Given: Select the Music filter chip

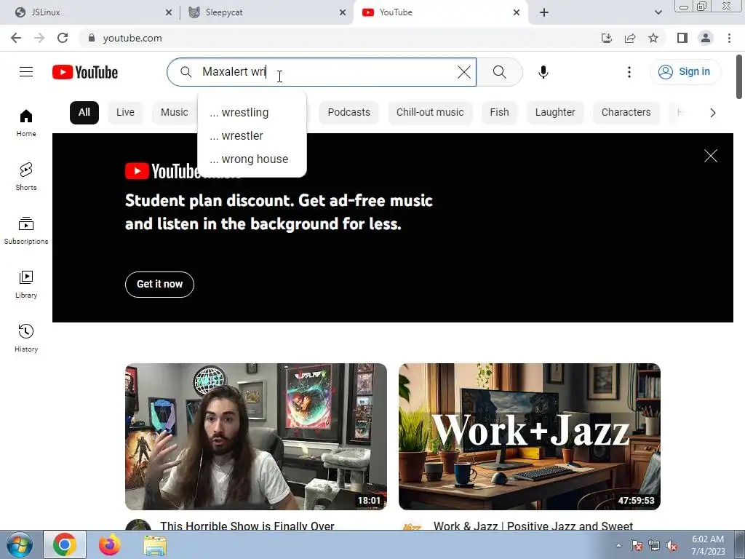Looking at the screenshot, I should (x=175, y=113).
